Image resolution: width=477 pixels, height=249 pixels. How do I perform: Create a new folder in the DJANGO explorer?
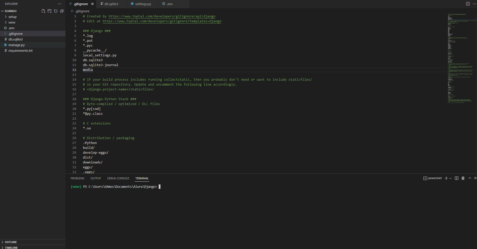[50, 11]
